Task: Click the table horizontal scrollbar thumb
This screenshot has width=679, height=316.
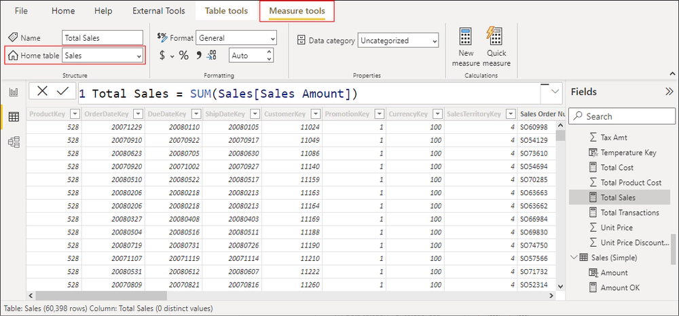Action: tap(101, 296)
